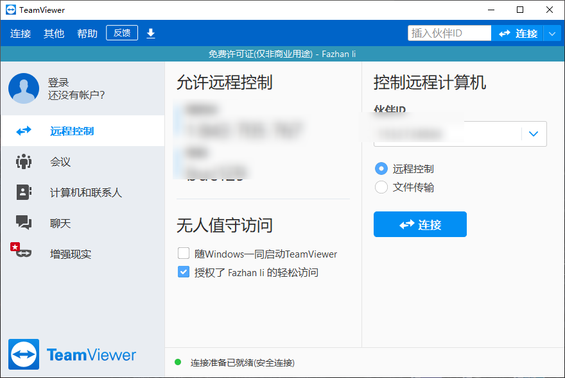Focus the 插入伙伴ID input field in header

point(449,33)
